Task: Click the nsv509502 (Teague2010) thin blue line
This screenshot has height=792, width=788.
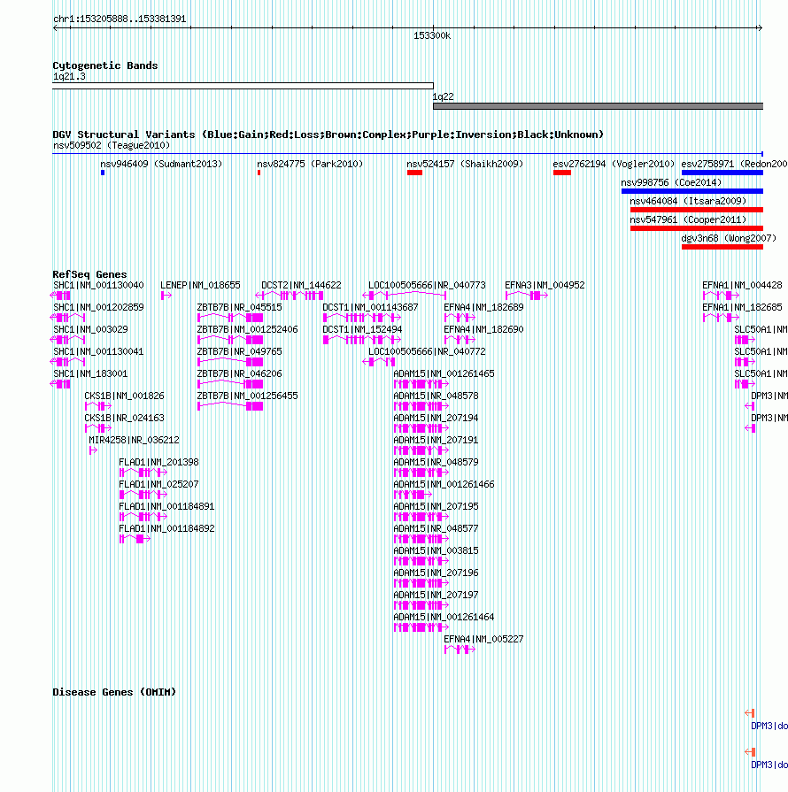Action: tap(407, 154)
